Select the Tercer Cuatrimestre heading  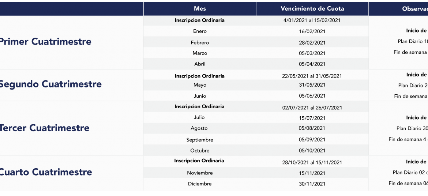44,128
